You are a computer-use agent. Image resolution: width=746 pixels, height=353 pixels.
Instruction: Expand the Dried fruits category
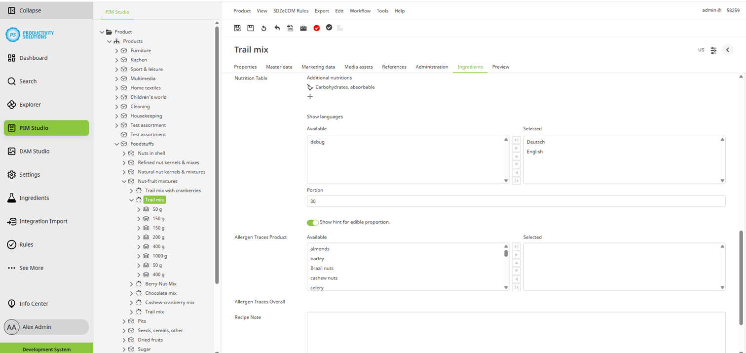click(x=124, y=340)
